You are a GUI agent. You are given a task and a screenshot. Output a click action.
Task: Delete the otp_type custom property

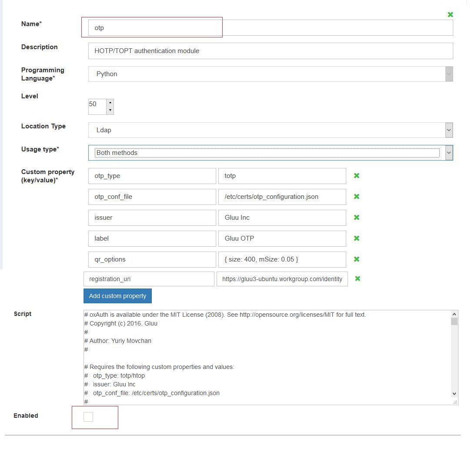click(x=356, y=176)
